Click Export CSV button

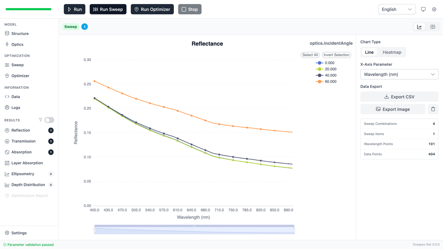(x=399, y=97)
